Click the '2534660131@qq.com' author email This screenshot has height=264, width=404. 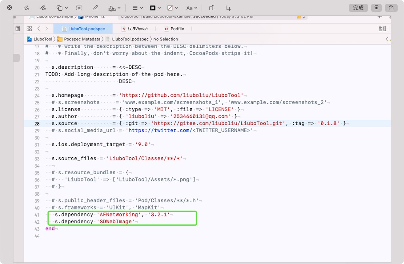coord(200,117)
